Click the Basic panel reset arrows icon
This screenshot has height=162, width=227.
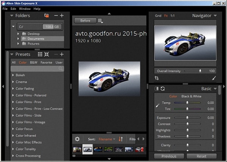click(x=163, y=89)
